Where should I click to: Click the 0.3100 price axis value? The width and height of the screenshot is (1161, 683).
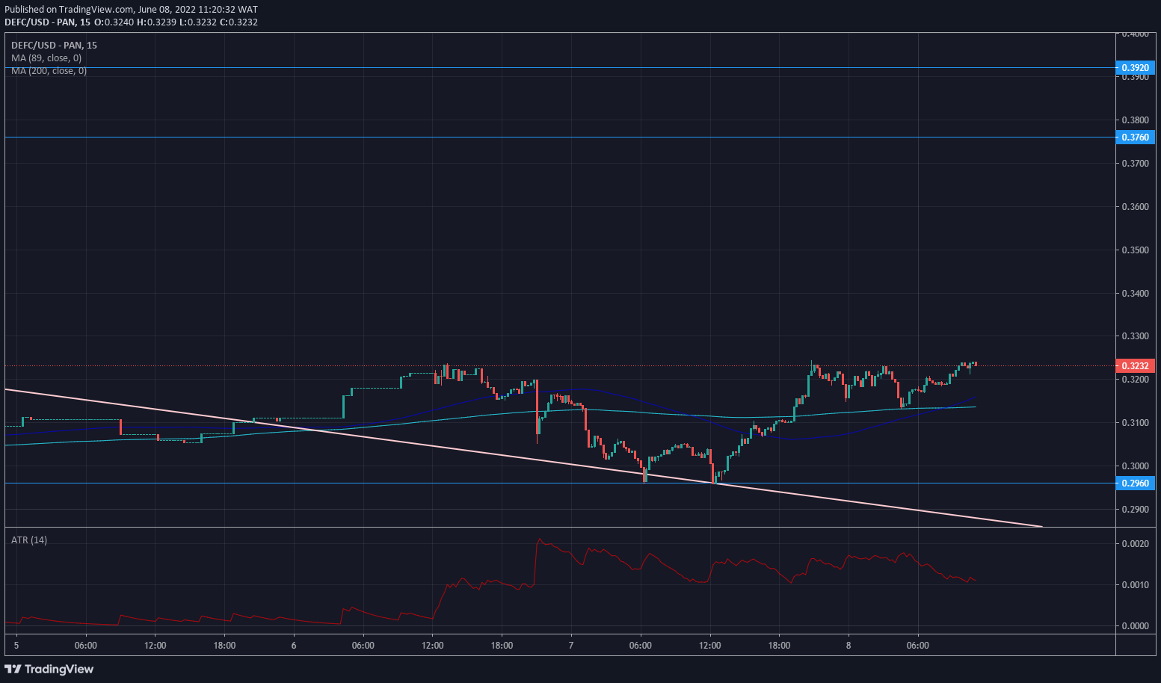coord(1135,423)
